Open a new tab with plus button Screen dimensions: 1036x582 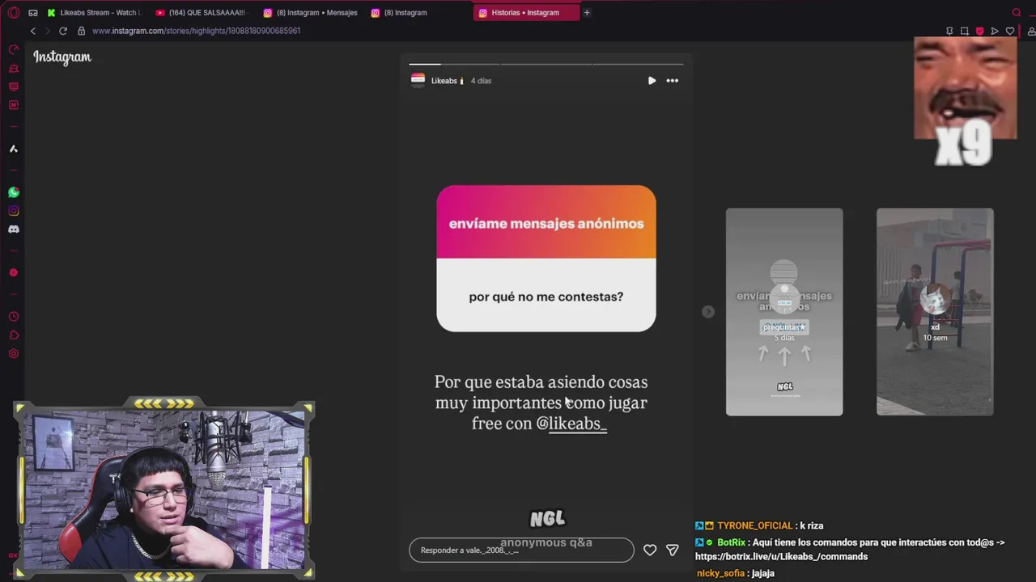tap(587, 13)
